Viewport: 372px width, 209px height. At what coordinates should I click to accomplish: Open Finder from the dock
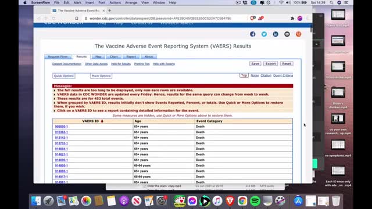click(x=36, y=201)
